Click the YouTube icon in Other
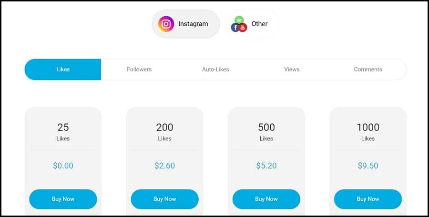The width and height of the screenshot is (429, 217). coord(243,27)
